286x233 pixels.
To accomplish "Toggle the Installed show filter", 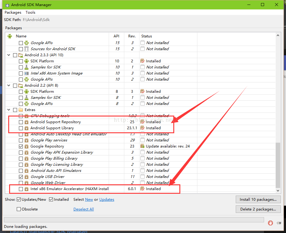I will [51, 200].
